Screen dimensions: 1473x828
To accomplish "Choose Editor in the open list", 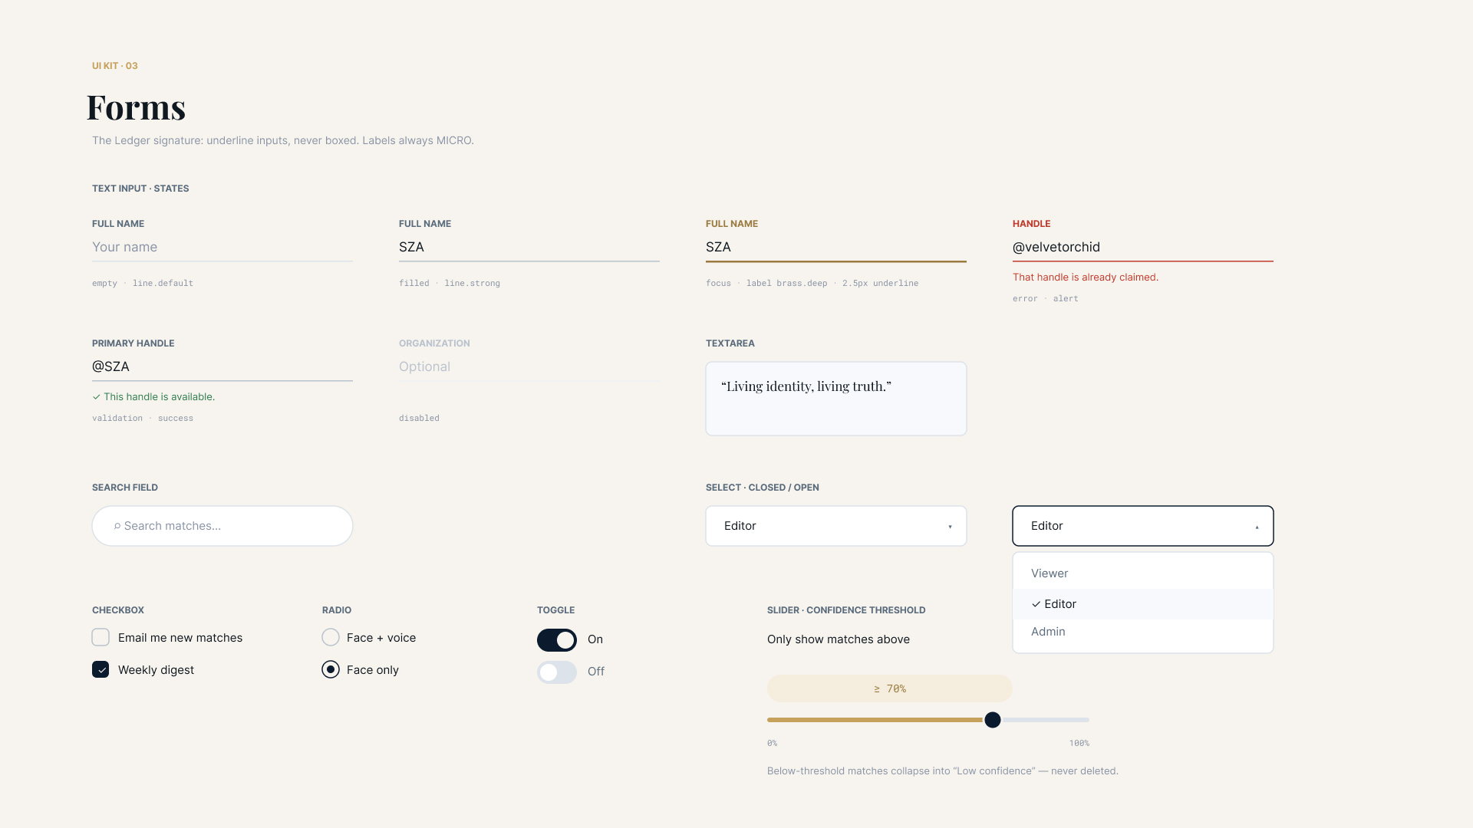I will pyautogui.click(x=1143, y=604).
